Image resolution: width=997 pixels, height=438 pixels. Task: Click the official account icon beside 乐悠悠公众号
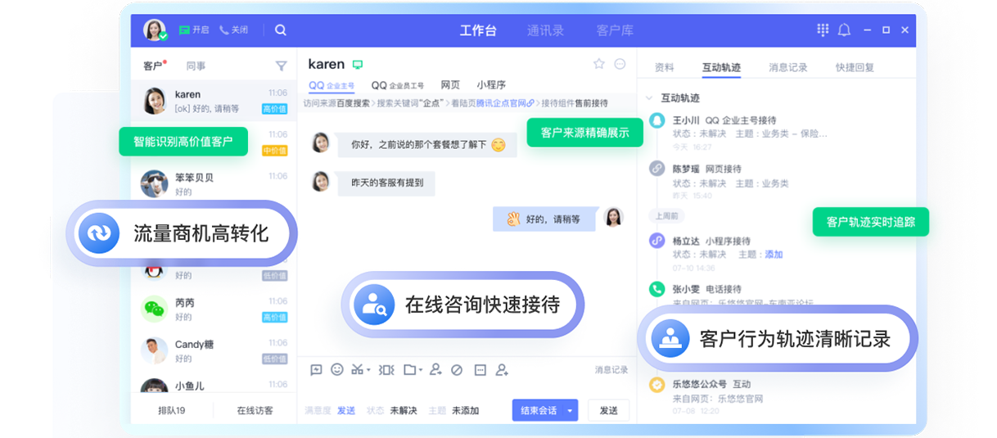[656, 384]
